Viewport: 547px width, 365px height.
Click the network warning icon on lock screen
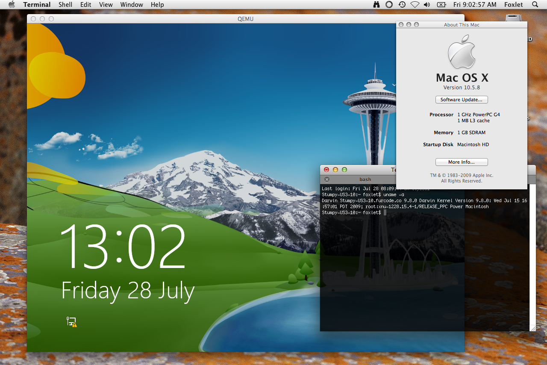click(71, 322)
